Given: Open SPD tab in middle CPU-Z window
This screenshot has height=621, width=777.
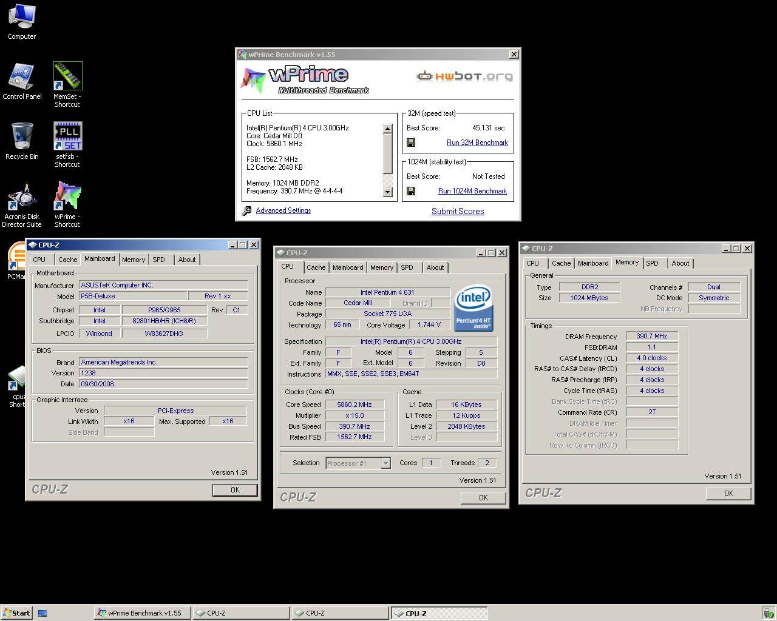Looking at the screenshot, I should [407, 267].
